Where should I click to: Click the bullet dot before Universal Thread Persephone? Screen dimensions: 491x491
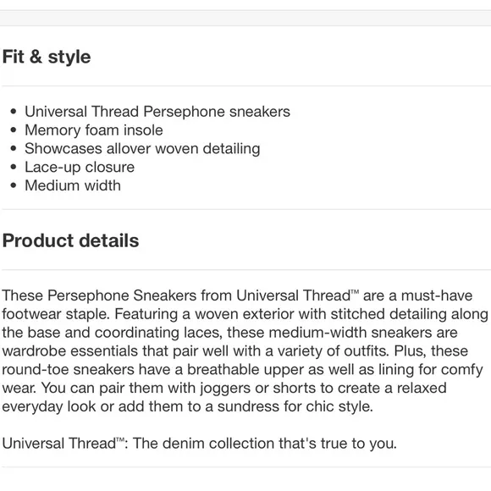coord(14,112)
